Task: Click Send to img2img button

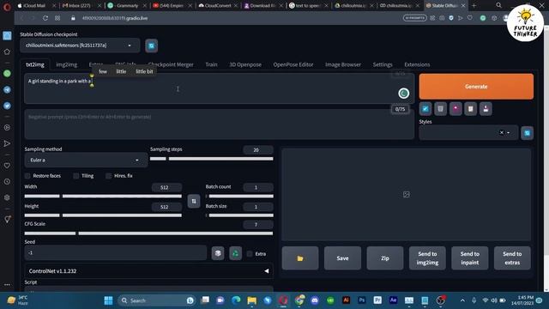Action: click(x=427, y=258)
